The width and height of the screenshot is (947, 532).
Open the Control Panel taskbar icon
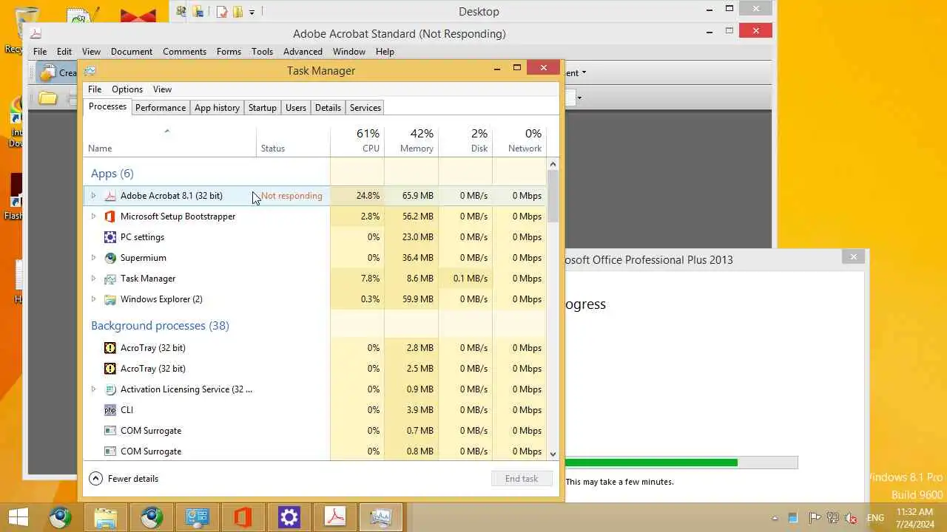(198, 517)
